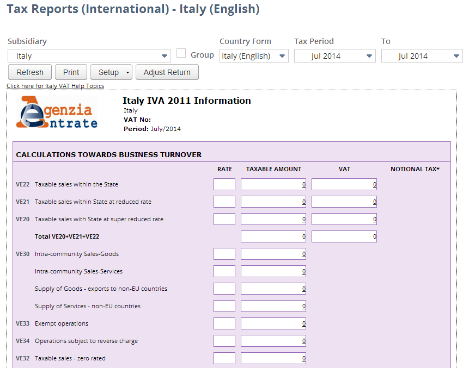Click the Adjust Return button
This screenshot has width=469, height=368.
(167, 72)
